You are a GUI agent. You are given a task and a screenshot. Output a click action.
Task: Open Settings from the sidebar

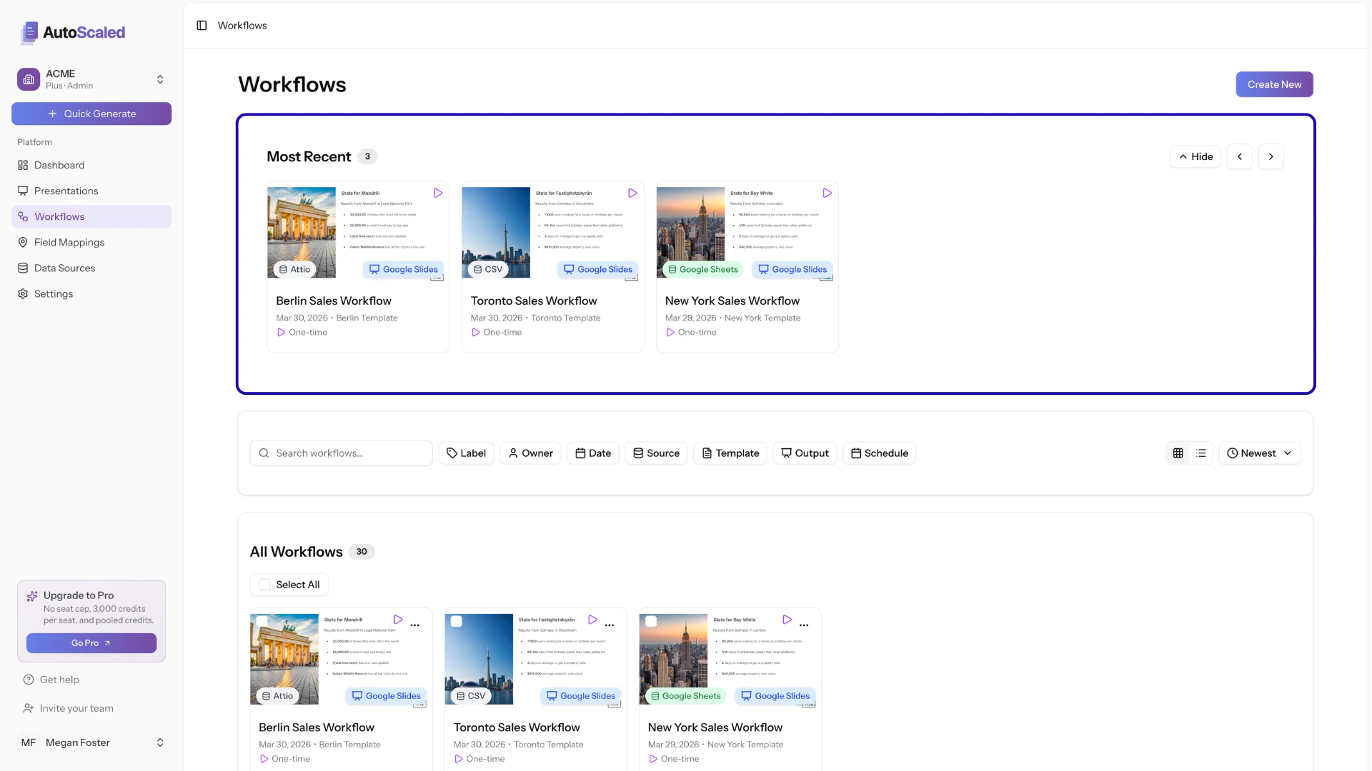(53, 293)
